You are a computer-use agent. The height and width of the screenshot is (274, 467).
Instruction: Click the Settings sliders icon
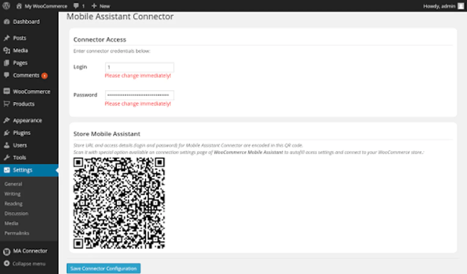coord(7,170)
